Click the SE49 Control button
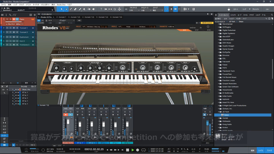This screenshot has width=274, height=154. click(207, 23)
